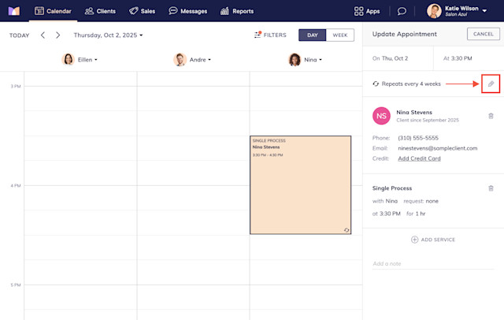Open the Messages section

point(188,11)
